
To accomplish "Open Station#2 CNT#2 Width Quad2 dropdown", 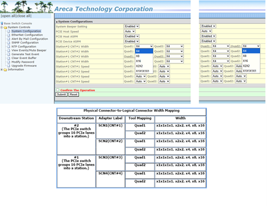I will [x=174, y=51].
